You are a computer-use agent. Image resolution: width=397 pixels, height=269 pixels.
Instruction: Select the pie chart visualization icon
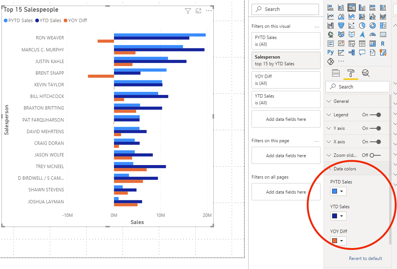coord(362,26)
